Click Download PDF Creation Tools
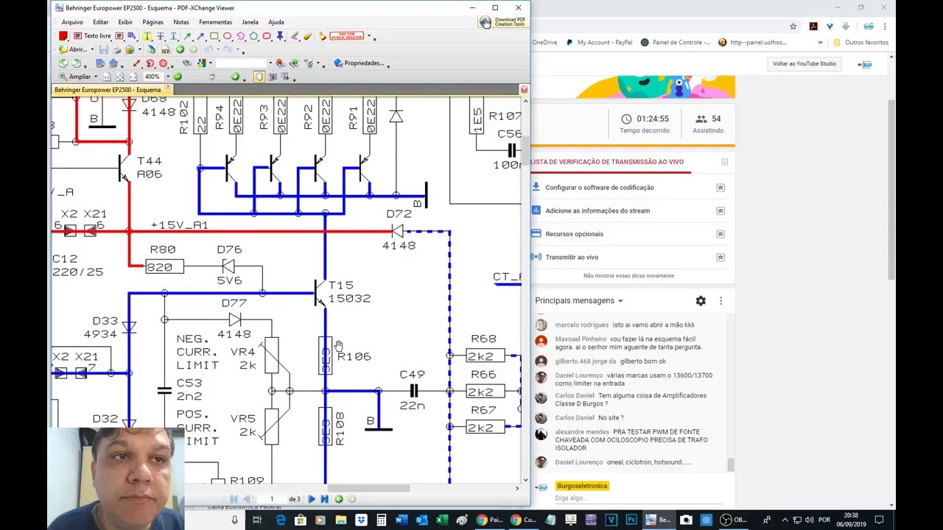 (502, 22)
